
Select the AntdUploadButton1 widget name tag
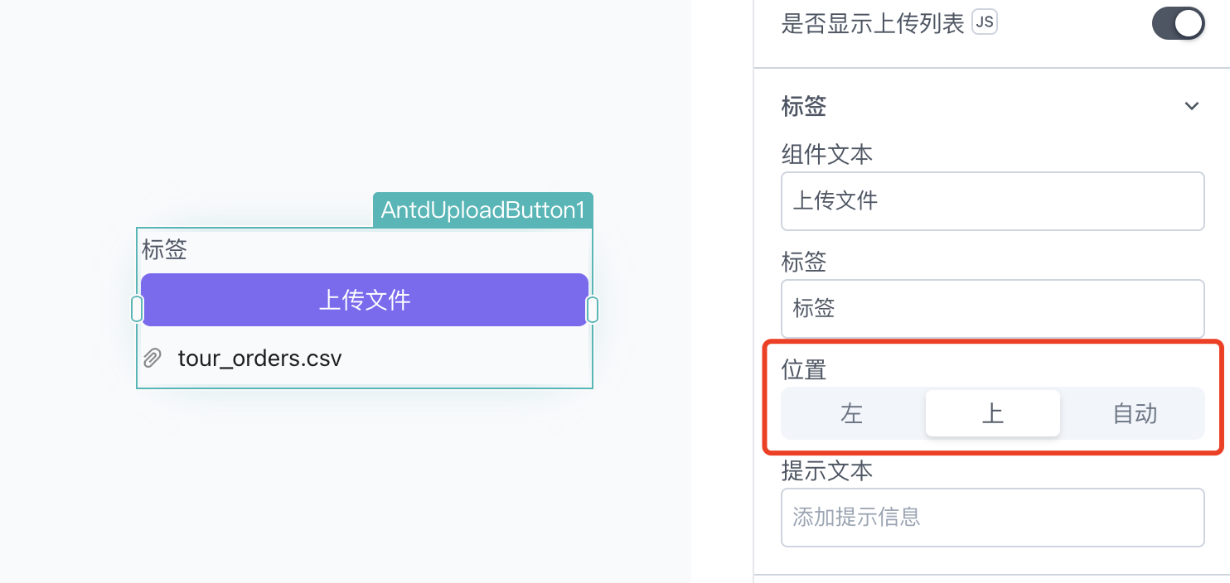coord(483,210)
